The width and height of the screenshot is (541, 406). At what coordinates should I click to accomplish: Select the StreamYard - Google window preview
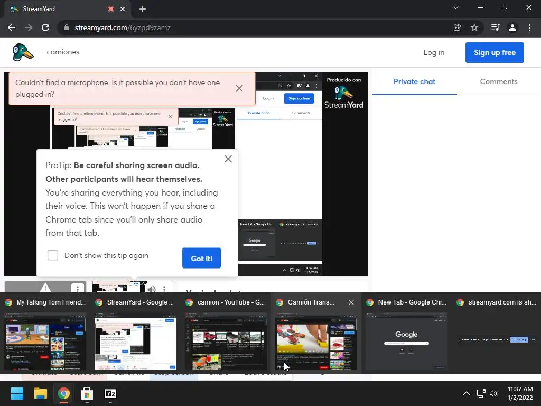136,333
